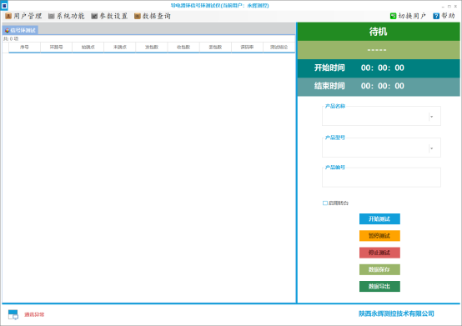Click the 用户管理 person icon

[x=8, y=16]
